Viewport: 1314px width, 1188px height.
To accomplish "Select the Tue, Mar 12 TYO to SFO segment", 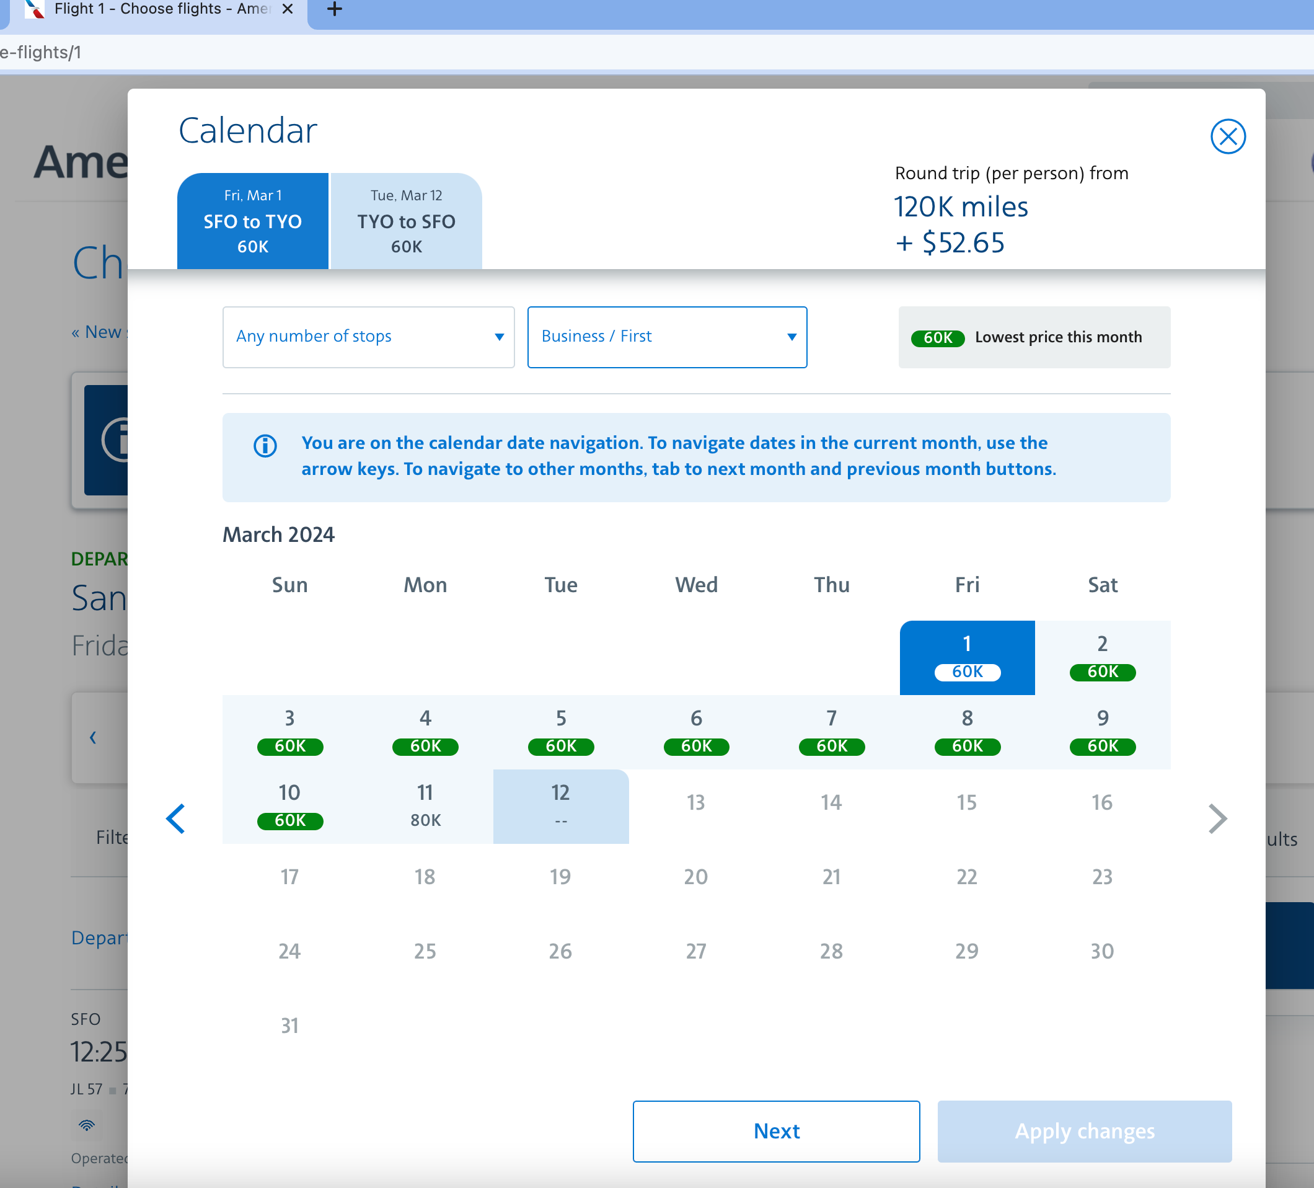I will [x=405, y=221].
